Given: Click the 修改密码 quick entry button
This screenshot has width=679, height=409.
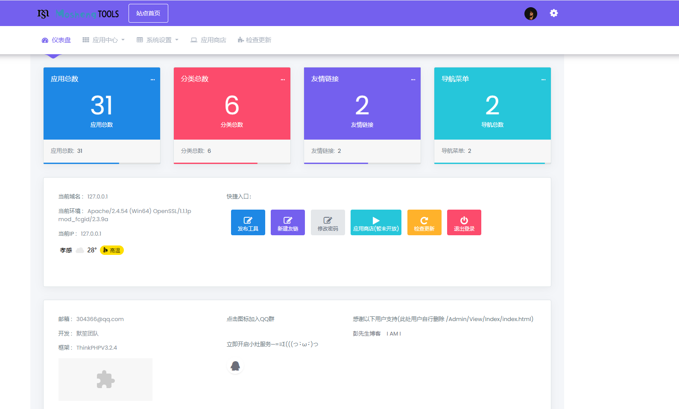Looking at the screenshot, I should (328, 222).
